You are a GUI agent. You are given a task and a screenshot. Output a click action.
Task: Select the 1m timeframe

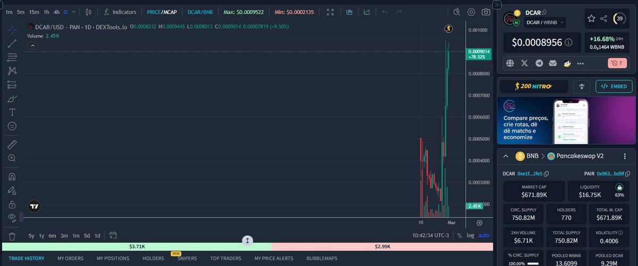click(x=9, y=12)
